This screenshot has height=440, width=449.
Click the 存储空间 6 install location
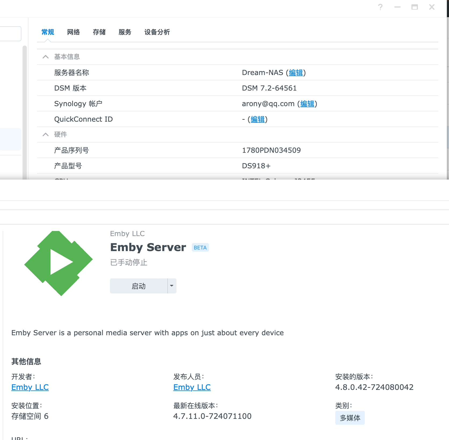(x=30, y=416)
